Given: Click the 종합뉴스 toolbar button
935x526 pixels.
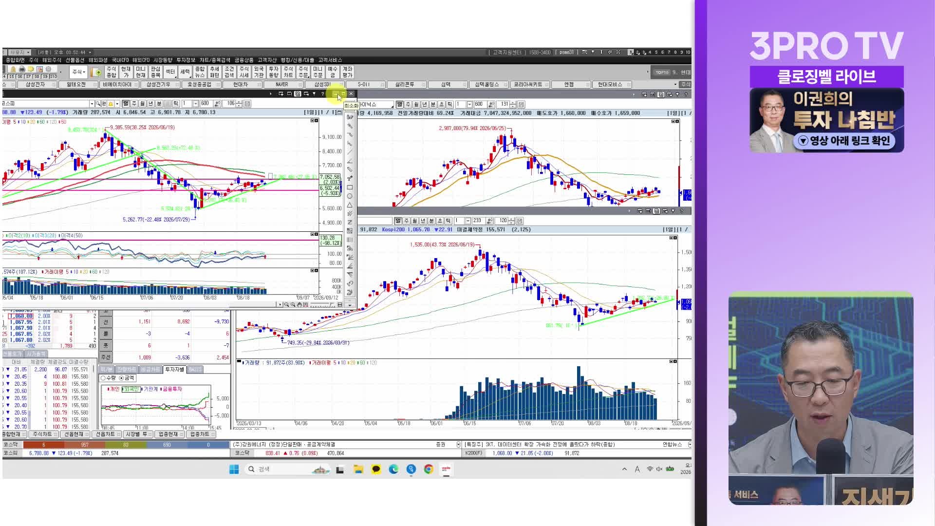Looking at the screenshot, I should pyautogui.click(x=200, y=72).
